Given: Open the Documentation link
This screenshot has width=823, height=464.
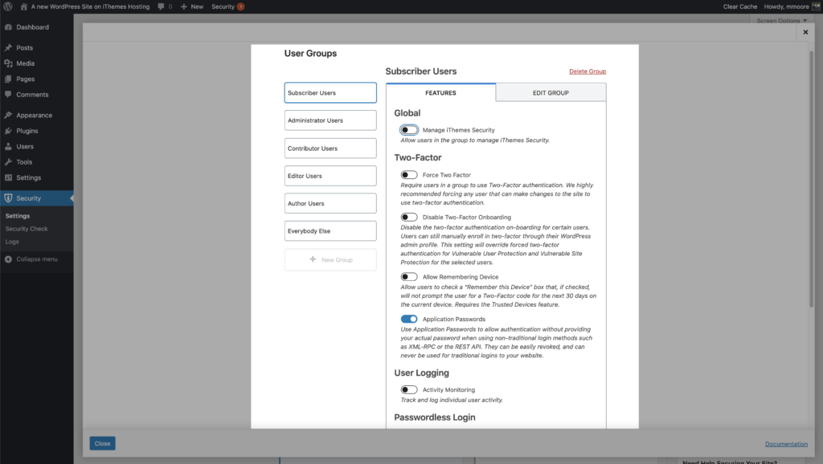Looking at the screenshot, I should click(x=786, y=444).
